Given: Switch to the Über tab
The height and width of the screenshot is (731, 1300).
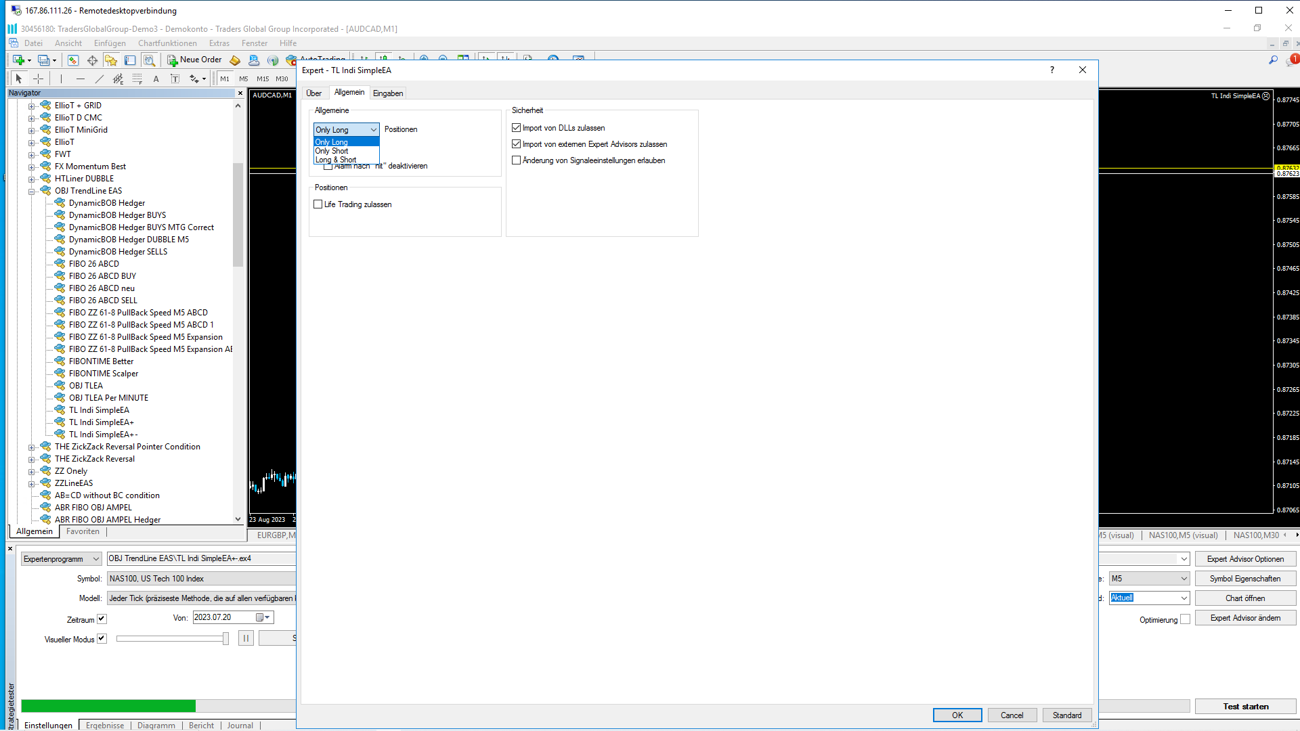Looking at the screenshot, I should tap(313, 93).
